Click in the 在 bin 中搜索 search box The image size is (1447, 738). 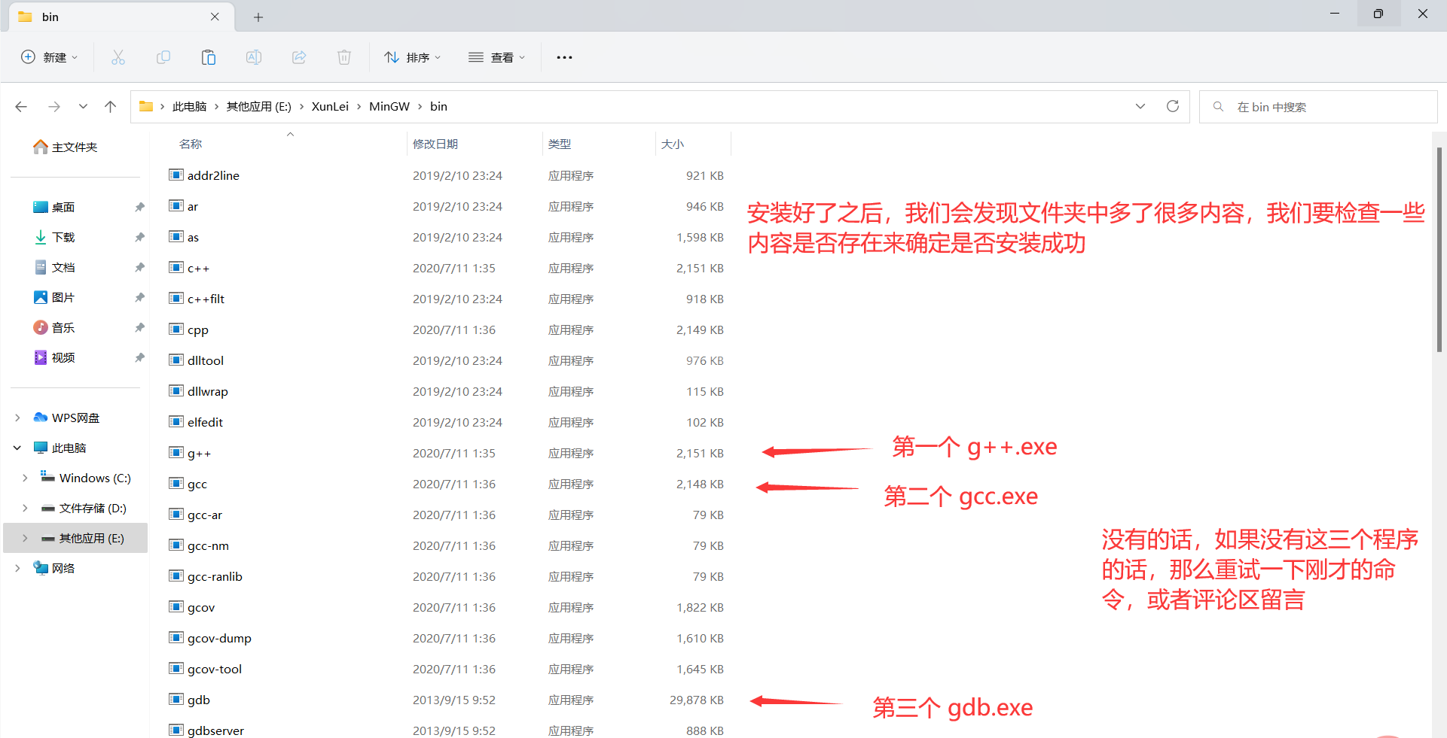(1318, 107)
